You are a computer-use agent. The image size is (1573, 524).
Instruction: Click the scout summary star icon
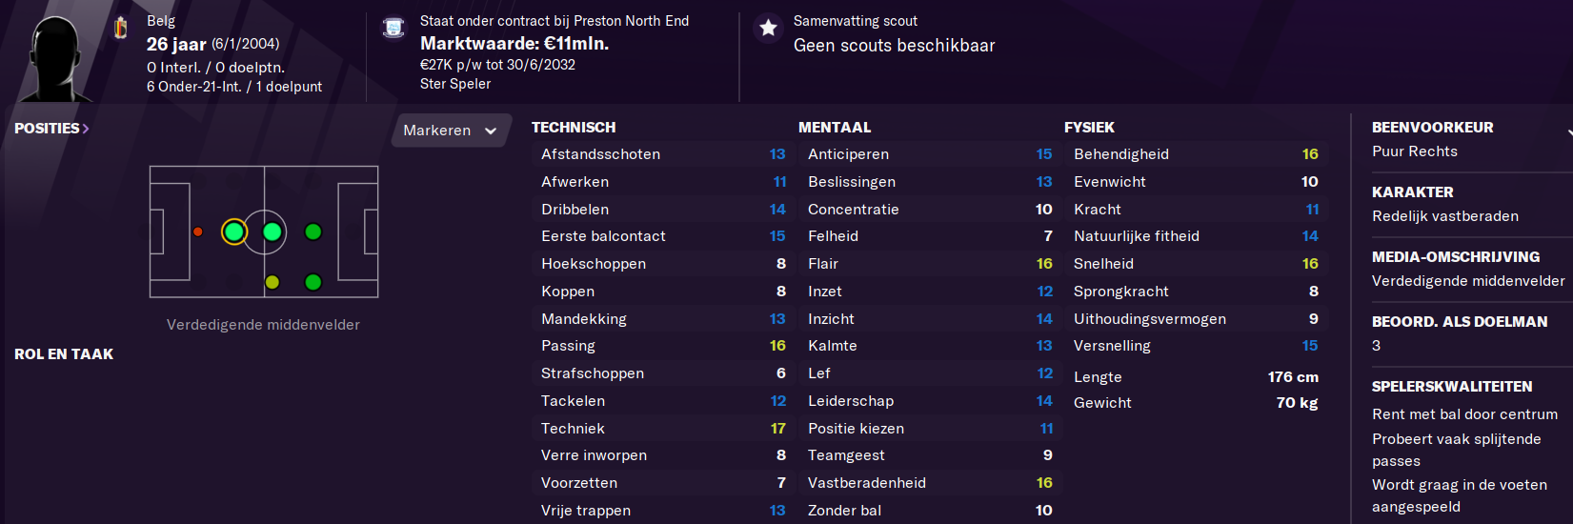[x=768, y=29]
